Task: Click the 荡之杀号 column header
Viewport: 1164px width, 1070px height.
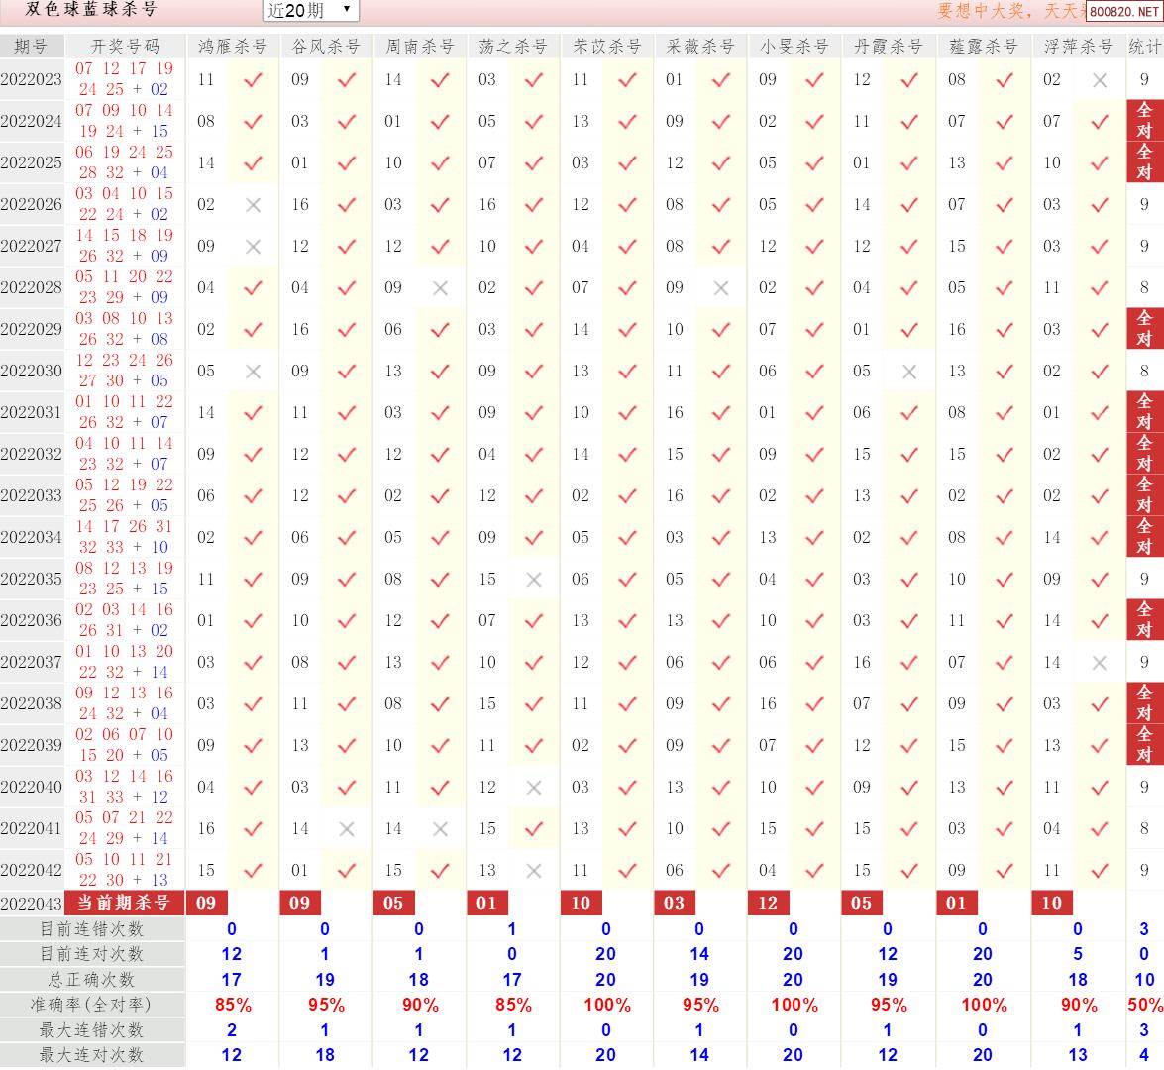Action: (513, 46)
